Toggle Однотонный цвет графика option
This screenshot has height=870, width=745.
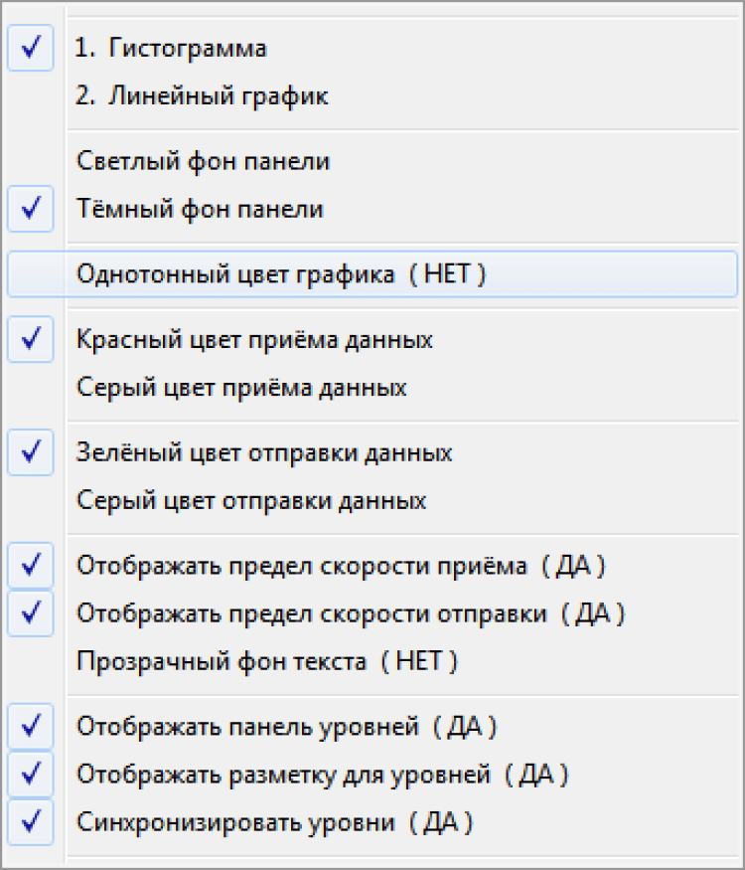click(x=281, y=274)
